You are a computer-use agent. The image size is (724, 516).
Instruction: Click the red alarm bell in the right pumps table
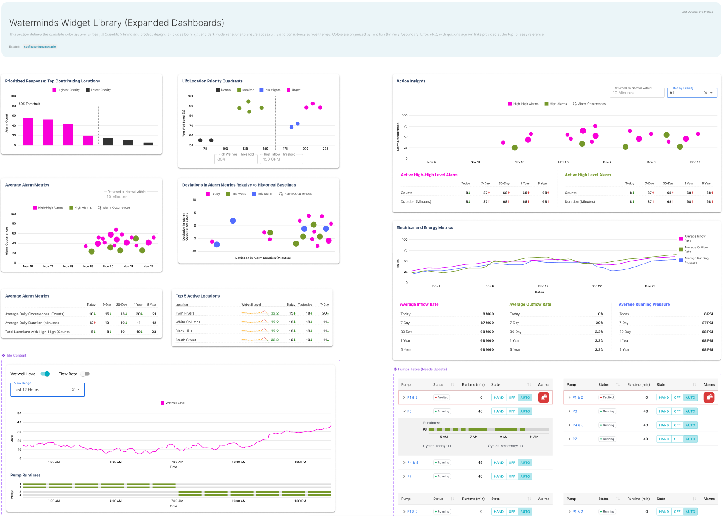709,397
